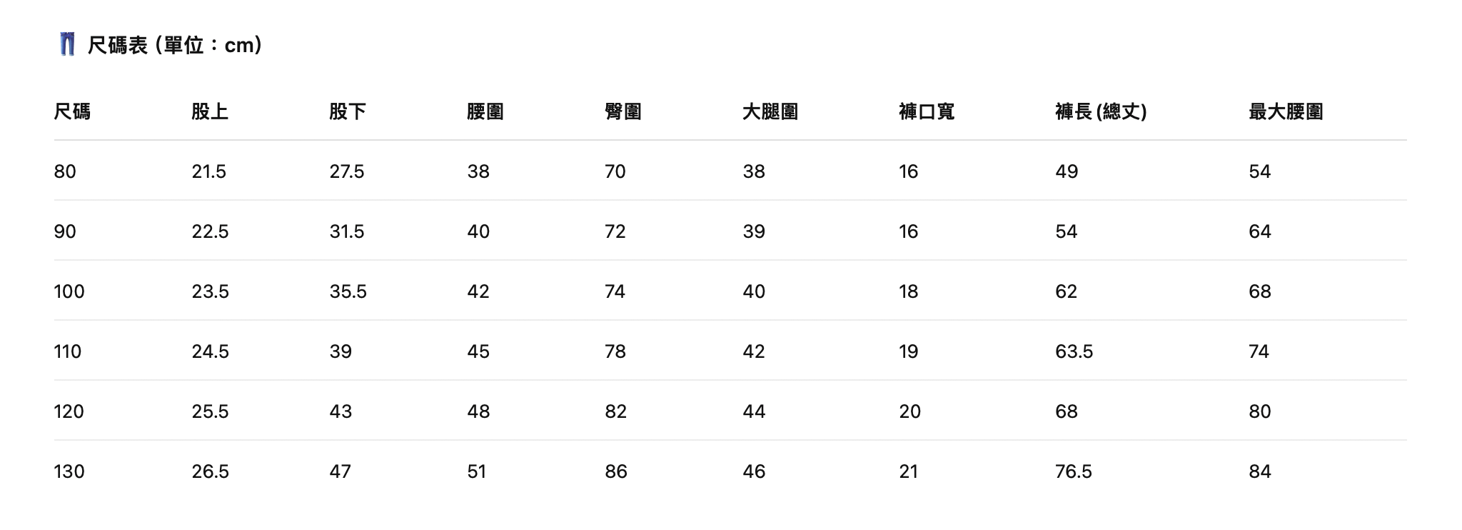The width and height of the screenshot is (1462, 530).
Task: Click the 褲口寬 column header
Action: click(927, 111)
